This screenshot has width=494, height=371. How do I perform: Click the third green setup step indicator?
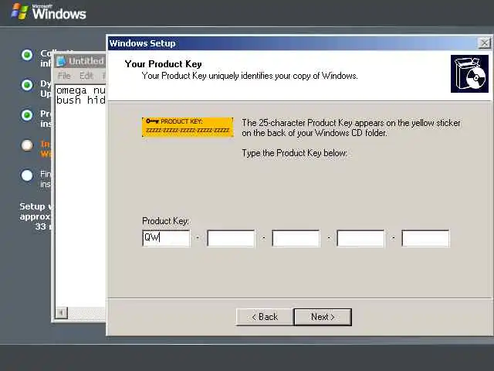pos(27,115)
